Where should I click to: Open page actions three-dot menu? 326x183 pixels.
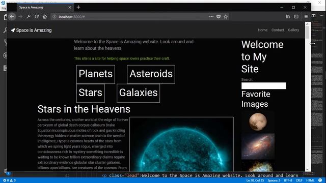pyautogui.click(x=211, y=17)
